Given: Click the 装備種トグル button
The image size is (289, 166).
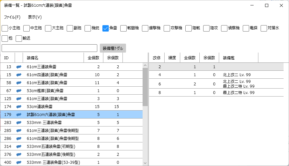Looking at the screenshot, I should coord(113,48).
